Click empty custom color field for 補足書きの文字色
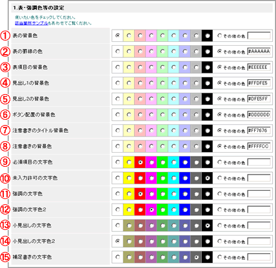Image resolution: width=276 pixels, height=268 pixels. pos(259,257)
